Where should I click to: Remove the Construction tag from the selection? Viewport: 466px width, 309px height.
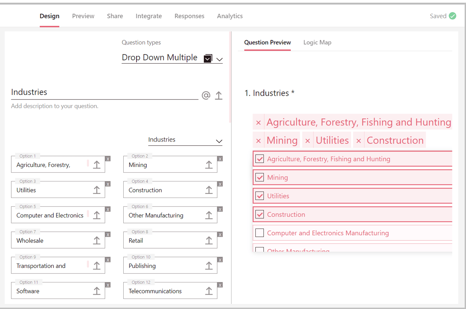(x=358, y=141)
